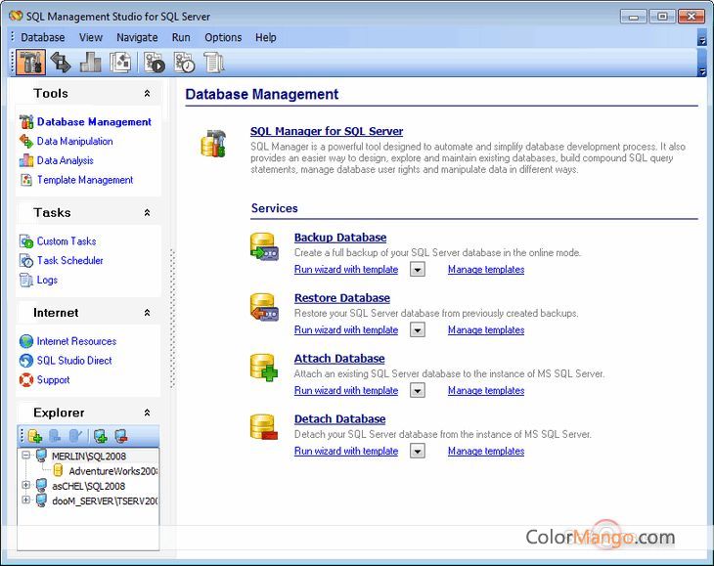Open Detach Database template dropdown arrow
Viewport: 714px width, 566px height.
[417, 451]
